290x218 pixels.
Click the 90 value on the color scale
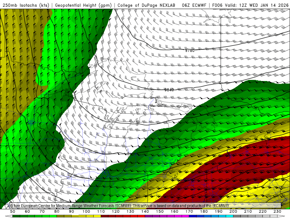click(x=71, y=211)
